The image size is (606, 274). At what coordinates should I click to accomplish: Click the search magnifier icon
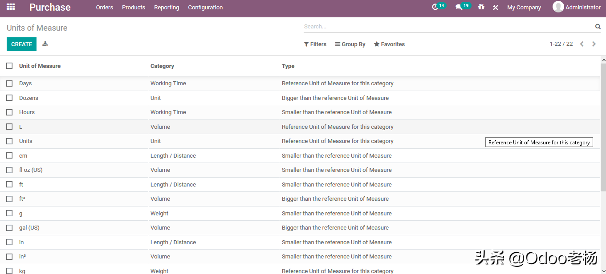(598, 27)
